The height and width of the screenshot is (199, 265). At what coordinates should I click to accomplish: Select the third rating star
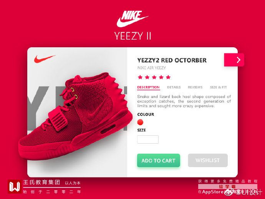click(154, 77)
